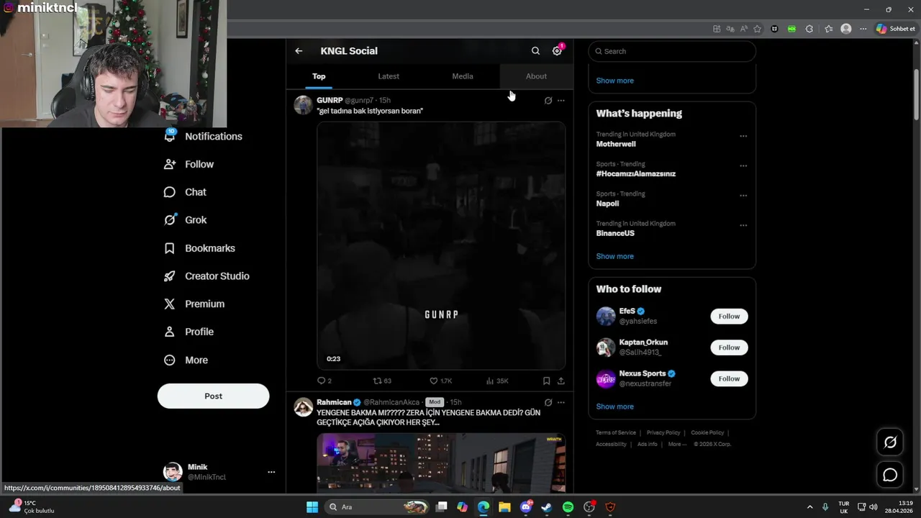Click the reply icon on GUNRP post
Screen dimensions: 921x518
tap(322, 381)
